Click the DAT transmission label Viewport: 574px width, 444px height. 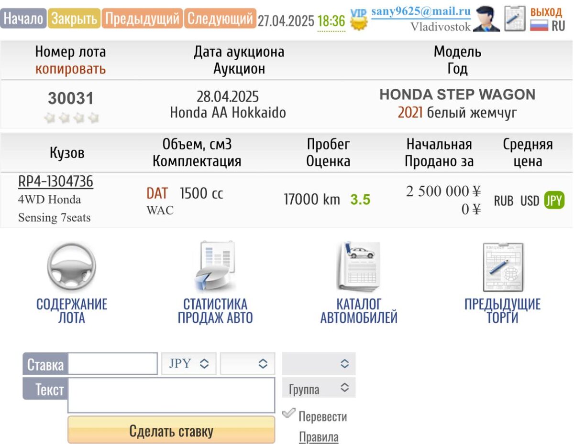click(157, 193)
